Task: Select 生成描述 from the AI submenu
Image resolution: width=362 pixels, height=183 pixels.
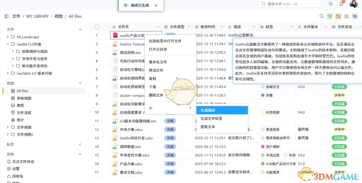Action: [x=208, y=110]
